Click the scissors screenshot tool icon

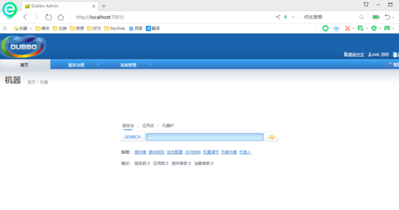coord(347,28)
